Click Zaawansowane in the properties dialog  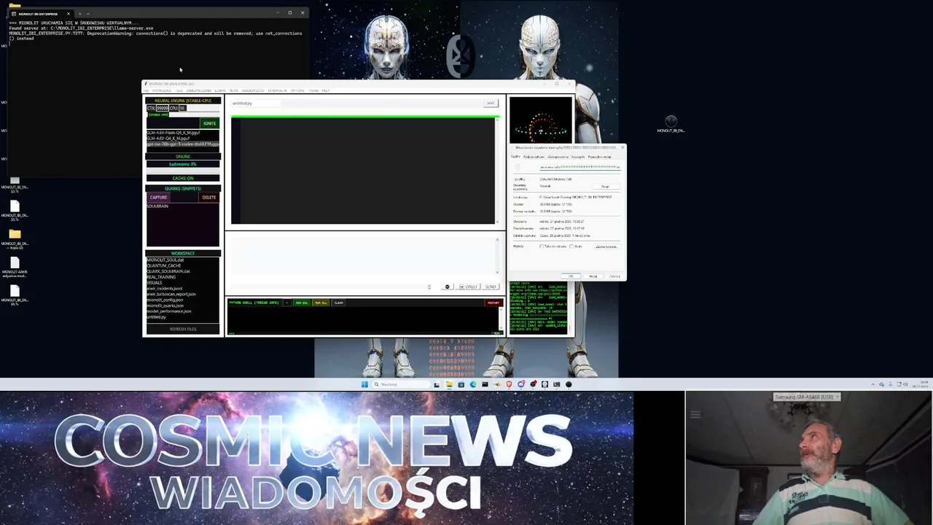coord(606,246)
